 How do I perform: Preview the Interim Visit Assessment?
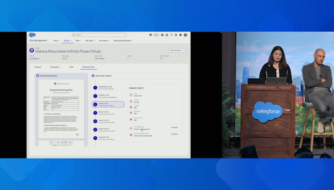174,127
